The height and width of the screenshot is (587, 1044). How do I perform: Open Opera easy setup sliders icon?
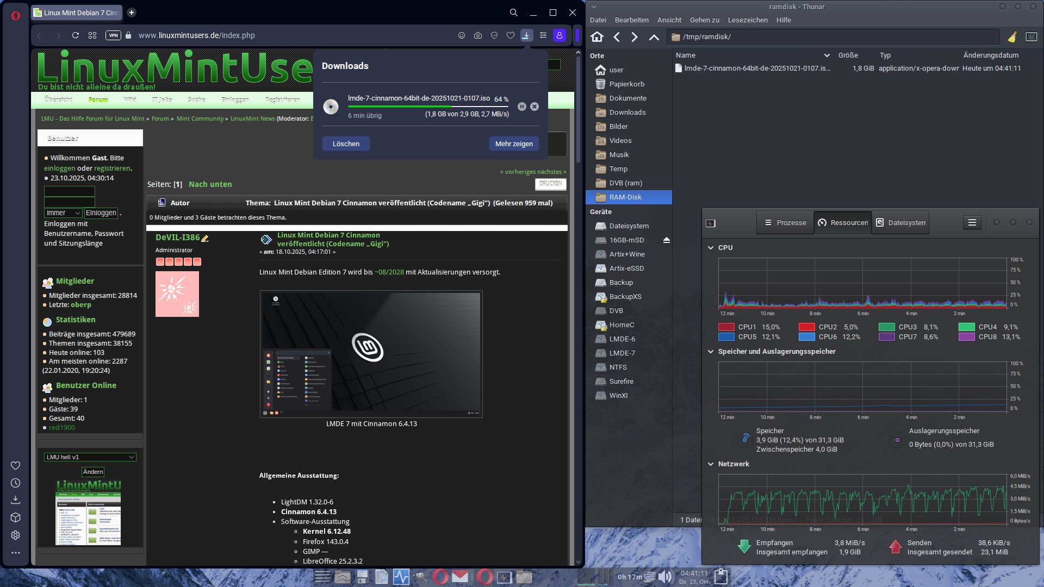[x=543, y=35]
